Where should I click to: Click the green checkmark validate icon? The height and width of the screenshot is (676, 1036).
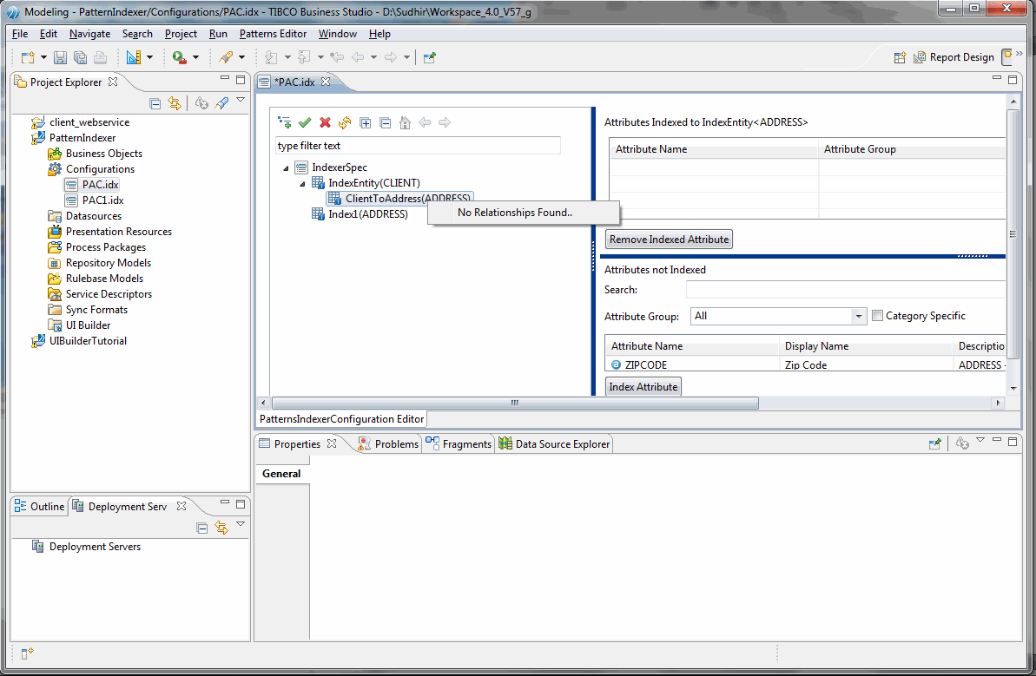[305, 122]
